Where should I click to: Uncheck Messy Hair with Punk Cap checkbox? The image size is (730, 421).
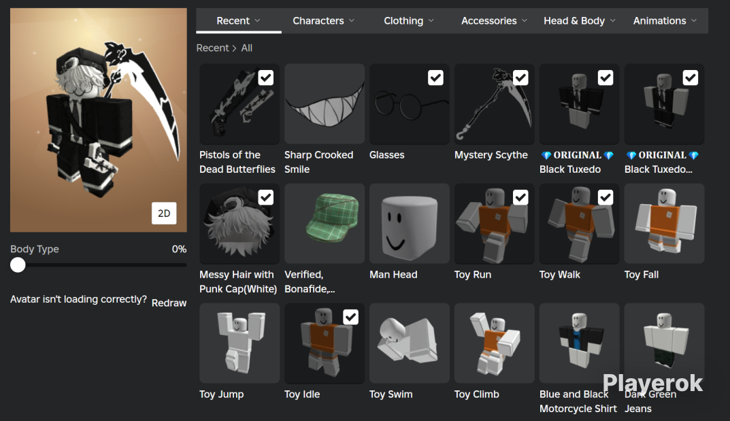[x=266, y=197]
